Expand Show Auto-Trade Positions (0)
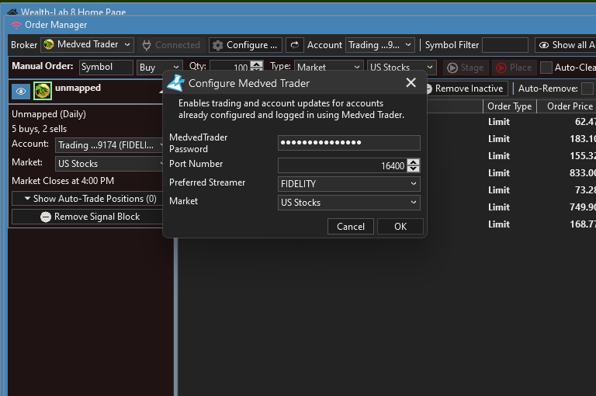596x396 pixels. coord(88,199)
